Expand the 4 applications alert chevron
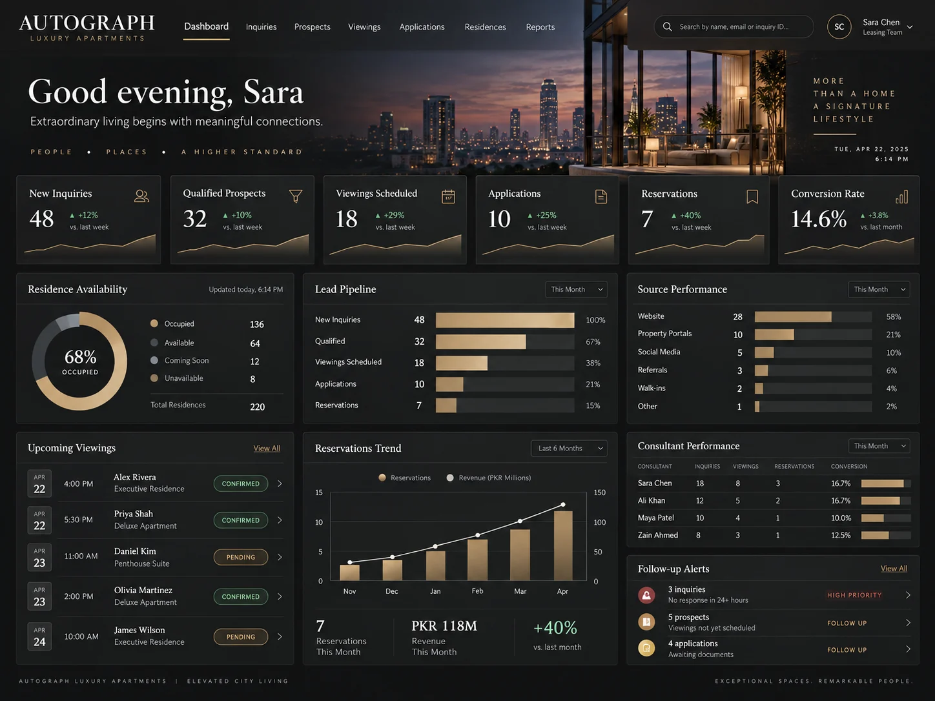The image size is (935, 701). [908, 649]
